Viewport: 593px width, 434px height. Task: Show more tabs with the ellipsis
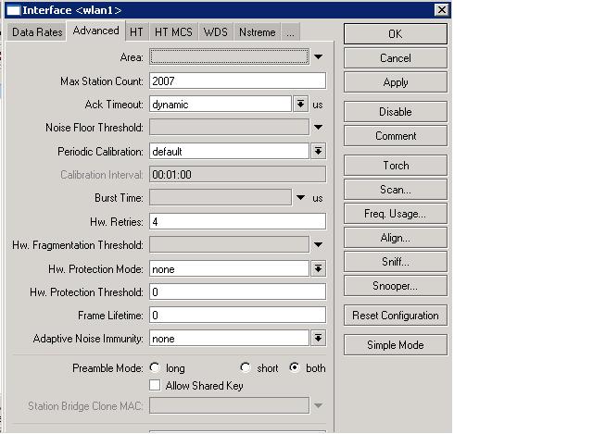tap(291, 32)
